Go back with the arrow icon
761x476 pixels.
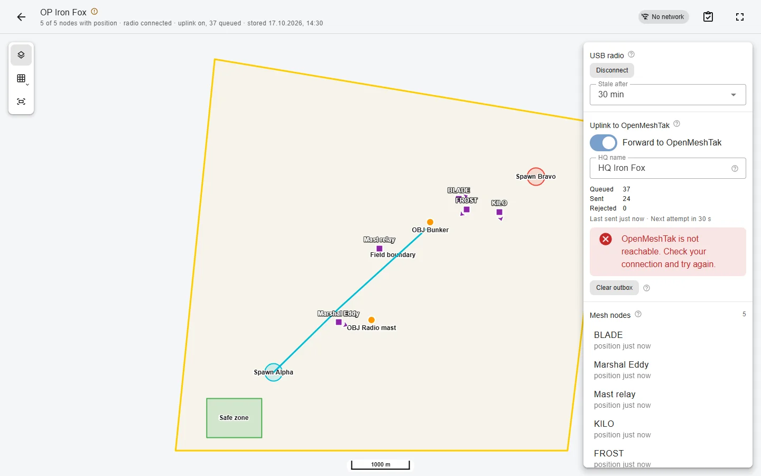point(21,17)
